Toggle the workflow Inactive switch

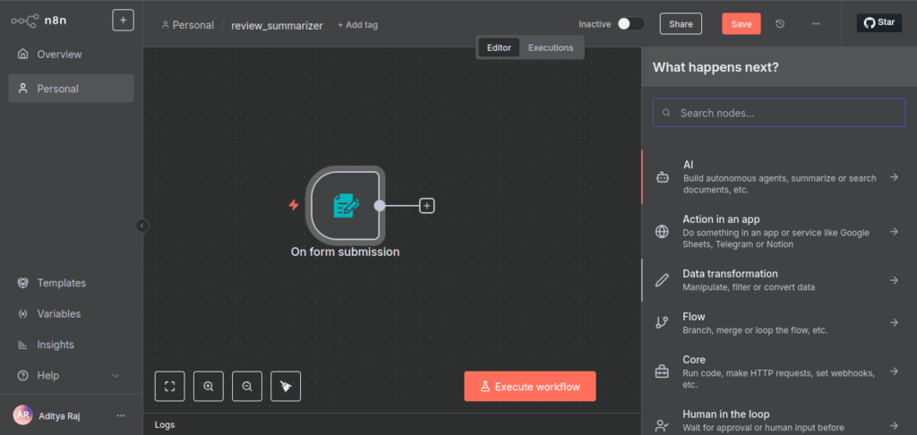coord(630,24)
